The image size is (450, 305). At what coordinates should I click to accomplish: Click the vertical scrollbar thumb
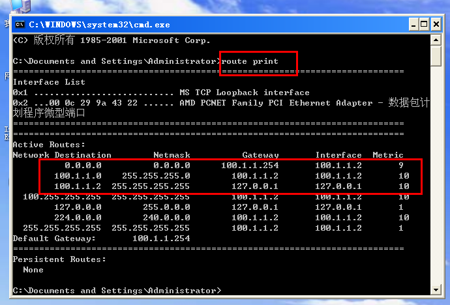pos(436,56)
